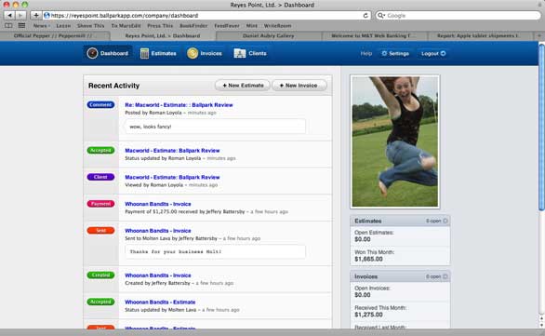
Task: Click the site globe icon in address bar
Action: pos(47,15)
